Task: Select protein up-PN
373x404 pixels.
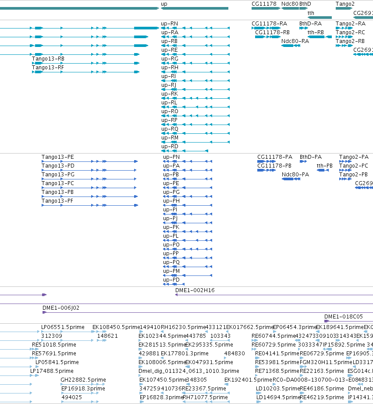Action: pyautogui.click(x=188, y=161)
